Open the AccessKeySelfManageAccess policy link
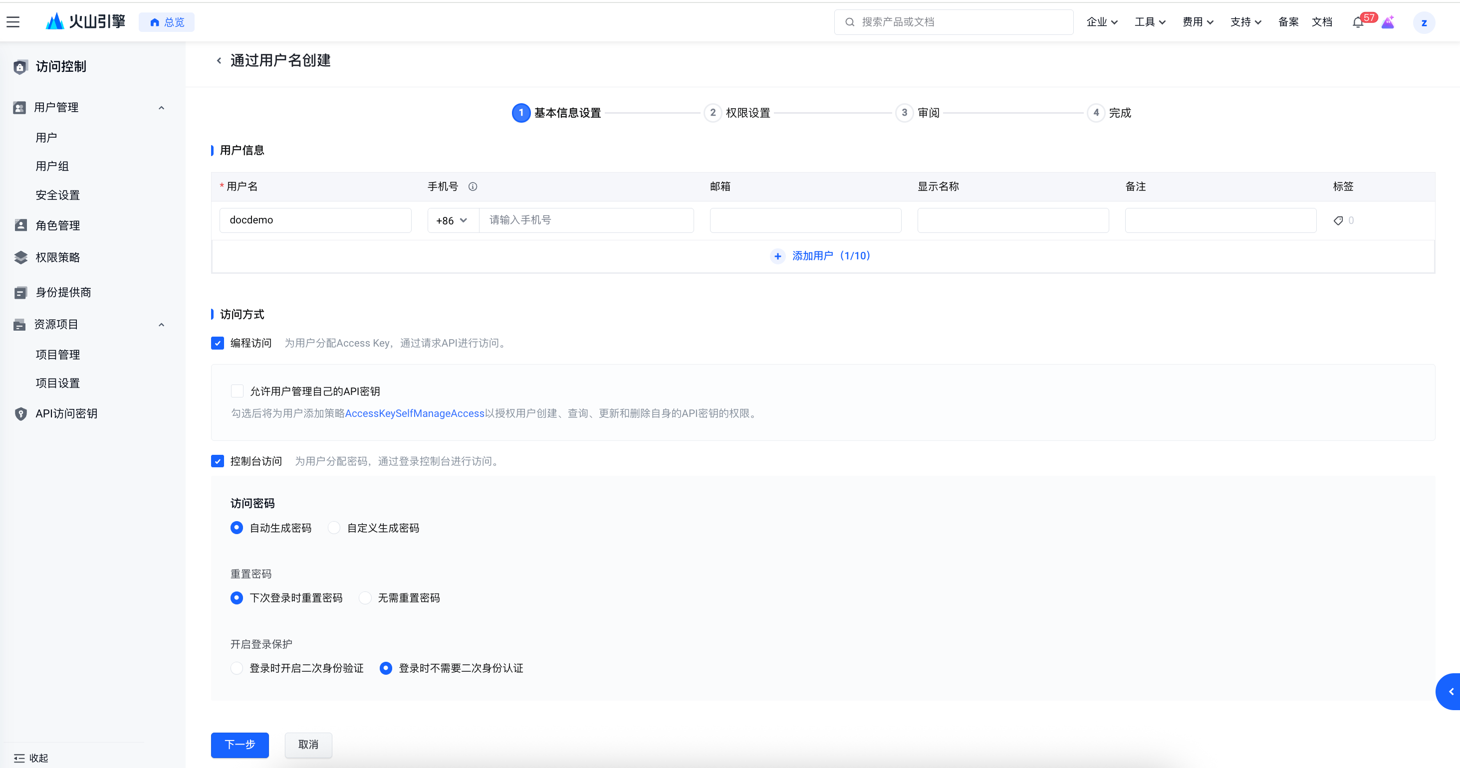1460x768 pixels. pos(414,413)
